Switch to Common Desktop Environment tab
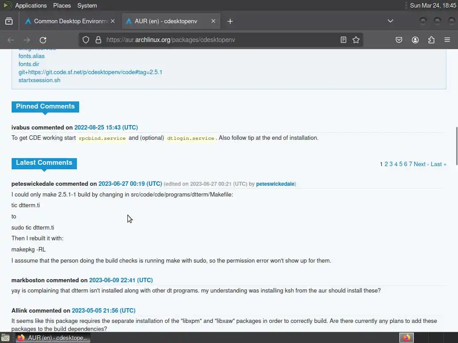This screenshot has width=458, height=343. (70, 21)
